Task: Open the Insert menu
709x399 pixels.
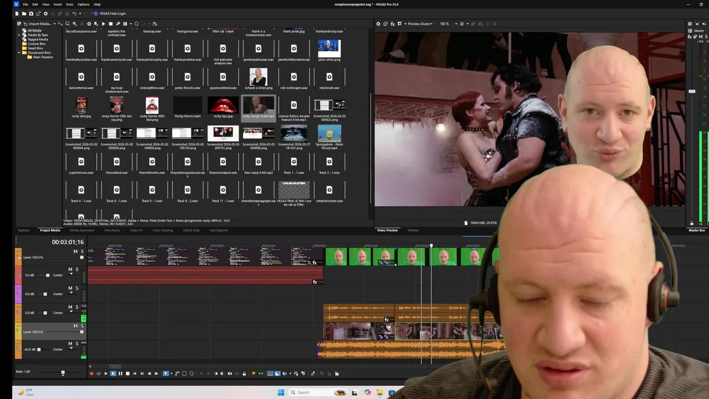Action: coord(58,4)
